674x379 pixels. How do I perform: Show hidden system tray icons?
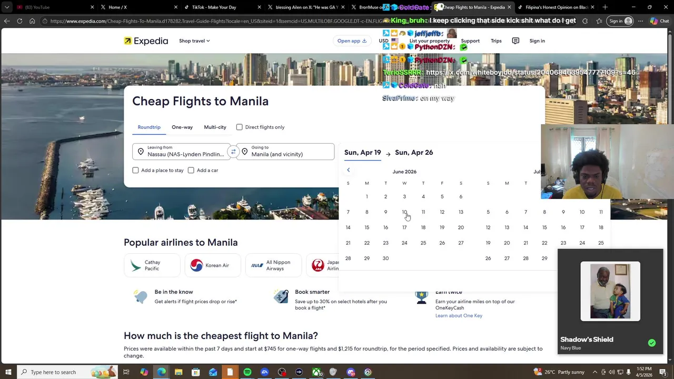click(x=595, y=372)
